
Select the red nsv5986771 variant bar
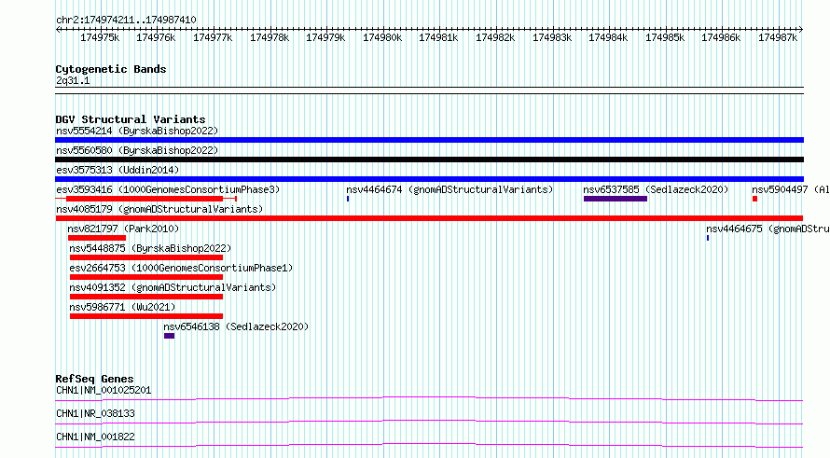(x=146, y=316)
